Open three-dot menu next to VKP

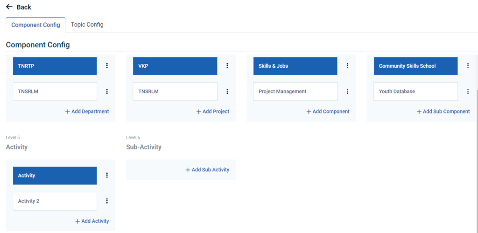tap(227, 66)
